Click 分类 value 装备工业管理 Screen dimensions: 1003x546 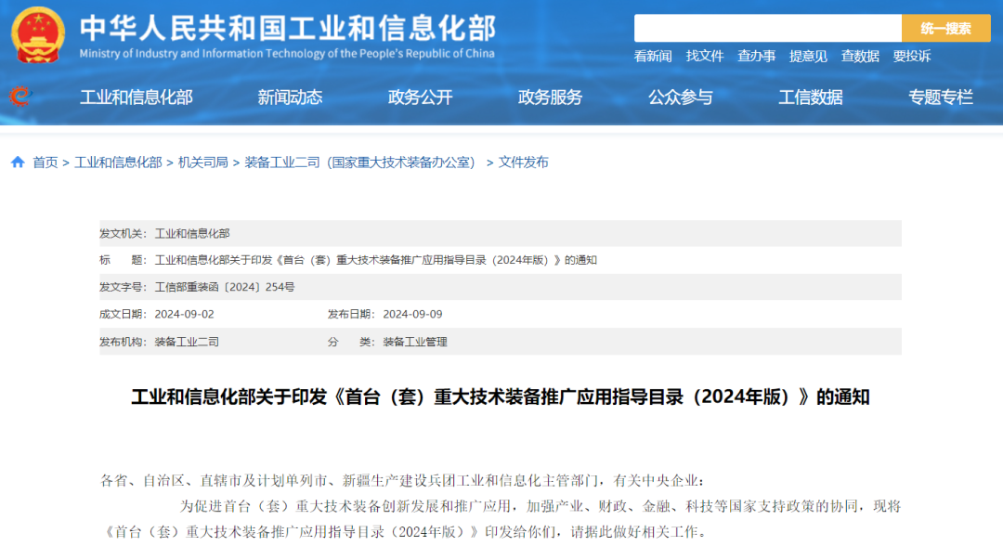[415, 342]
